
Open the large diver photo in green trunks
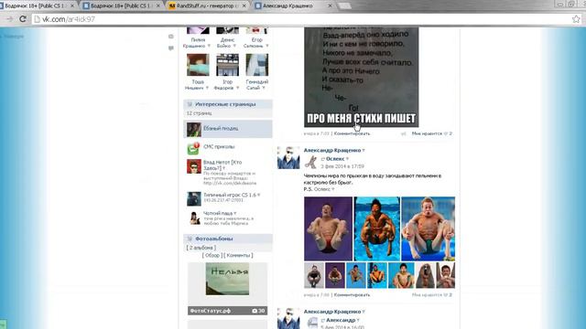428,228
